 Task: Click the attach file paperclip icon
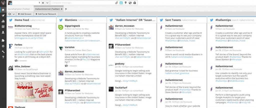coord(116,3)
